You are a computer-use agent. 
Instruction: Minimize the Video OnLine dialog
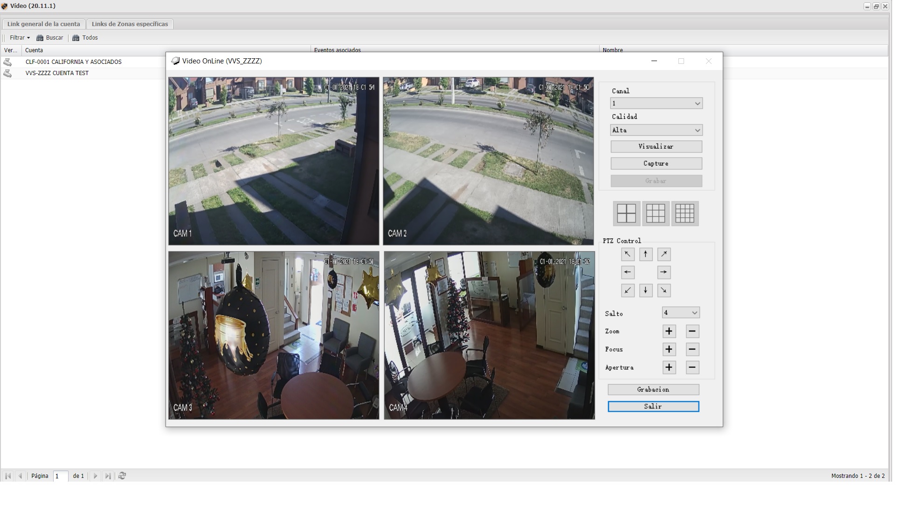654,61
